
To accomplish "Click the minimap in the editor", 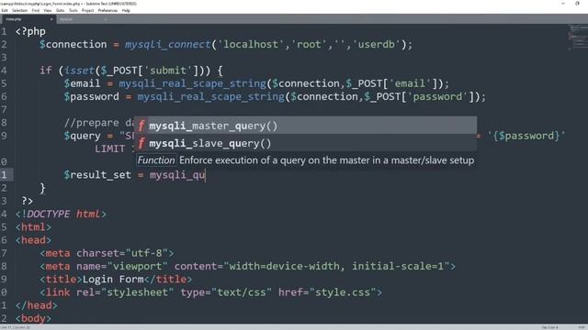I will pyautogui.click(x=578, y=38).
